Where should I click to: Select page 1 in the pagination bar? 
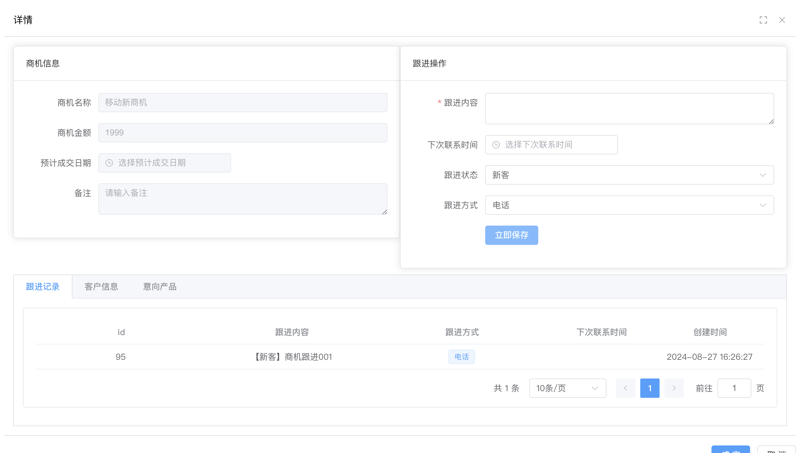tap(649, 388)
